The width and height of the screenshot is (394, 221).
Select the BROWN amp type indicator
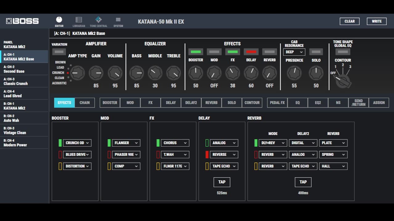pyautogui.click(x=71, y=65)
